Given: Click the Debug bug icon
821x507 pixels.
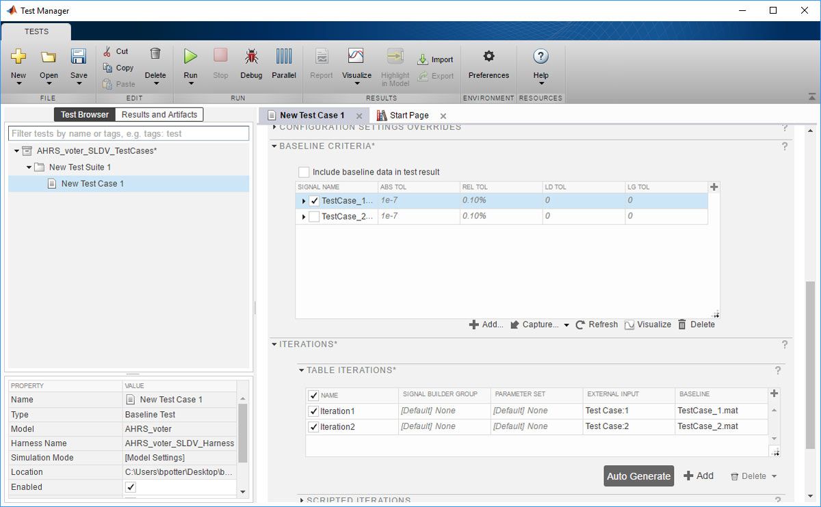Looking at the screenshot, I should click(x=251, y=57).
